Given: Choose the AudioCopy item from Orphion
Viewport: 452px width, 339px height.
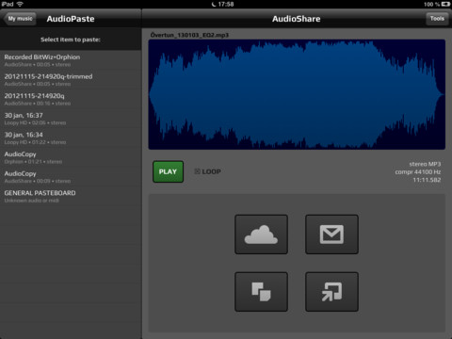Looking at the screenshot, I should (x=71, y=157).
